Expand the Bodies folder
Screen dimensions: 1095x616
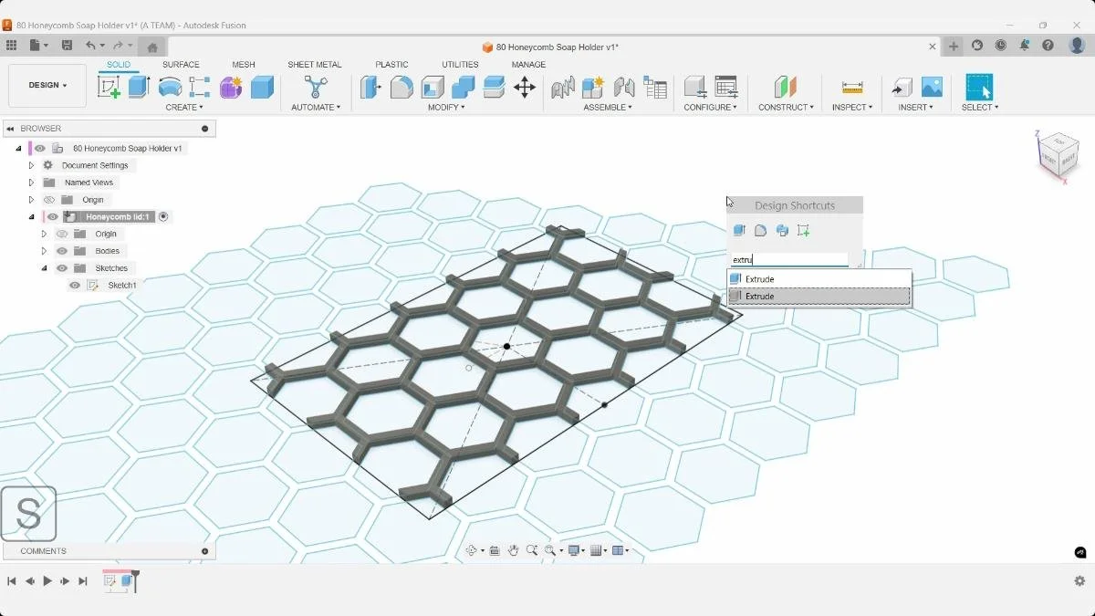coord(44,251)
